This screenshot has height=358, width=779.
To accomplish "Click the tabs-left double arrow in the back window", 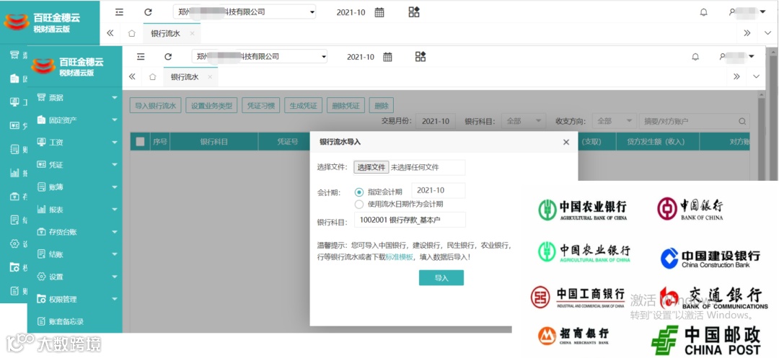I will [x=110, y=33].
